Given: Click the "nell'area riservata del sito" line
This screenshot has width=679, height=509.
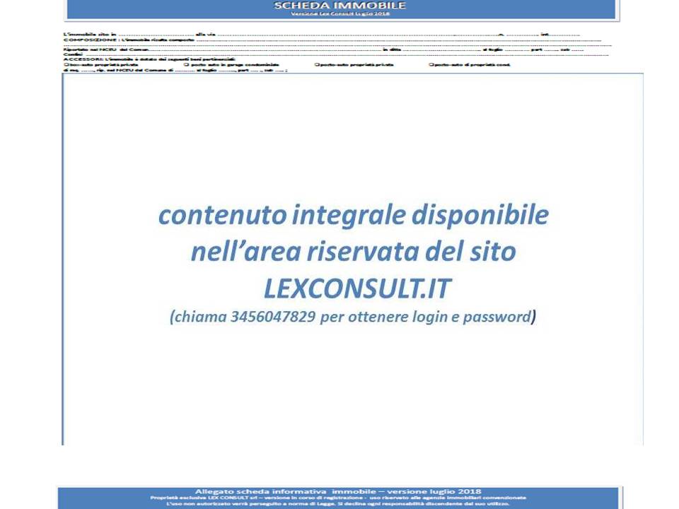Looking at the screenshot, I should pos(354,252).
